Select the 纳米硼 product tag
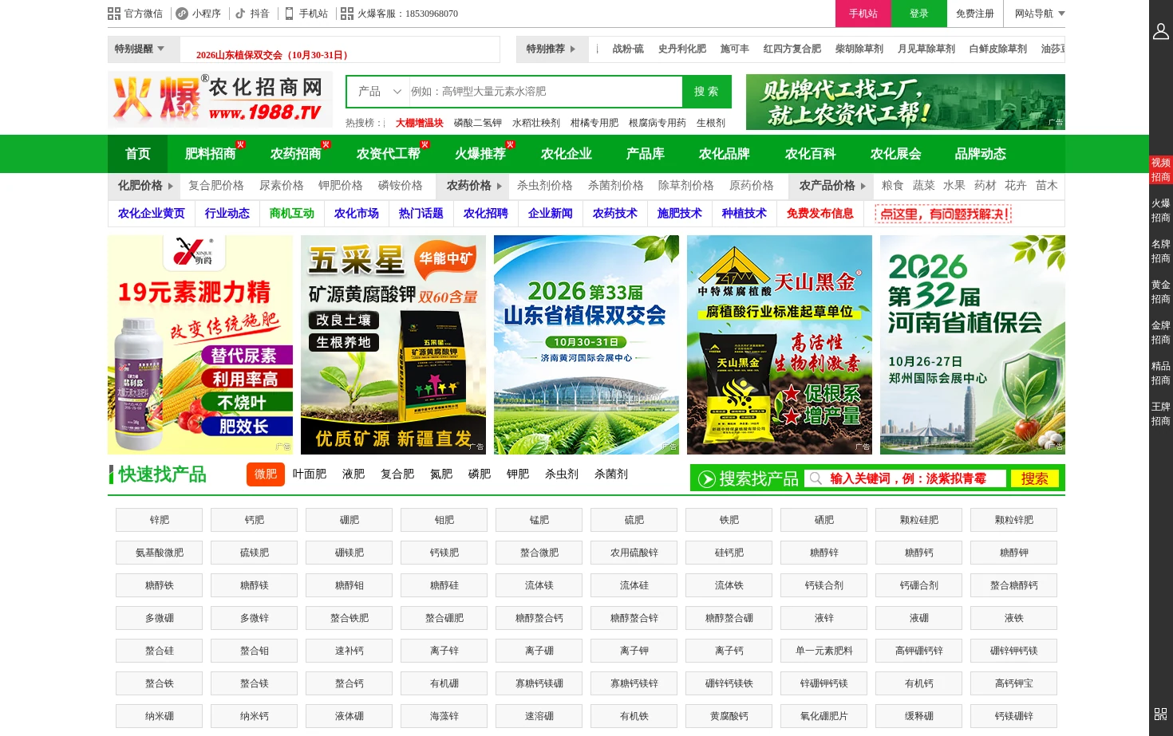 pyautogui.click(x=160, y=716)
